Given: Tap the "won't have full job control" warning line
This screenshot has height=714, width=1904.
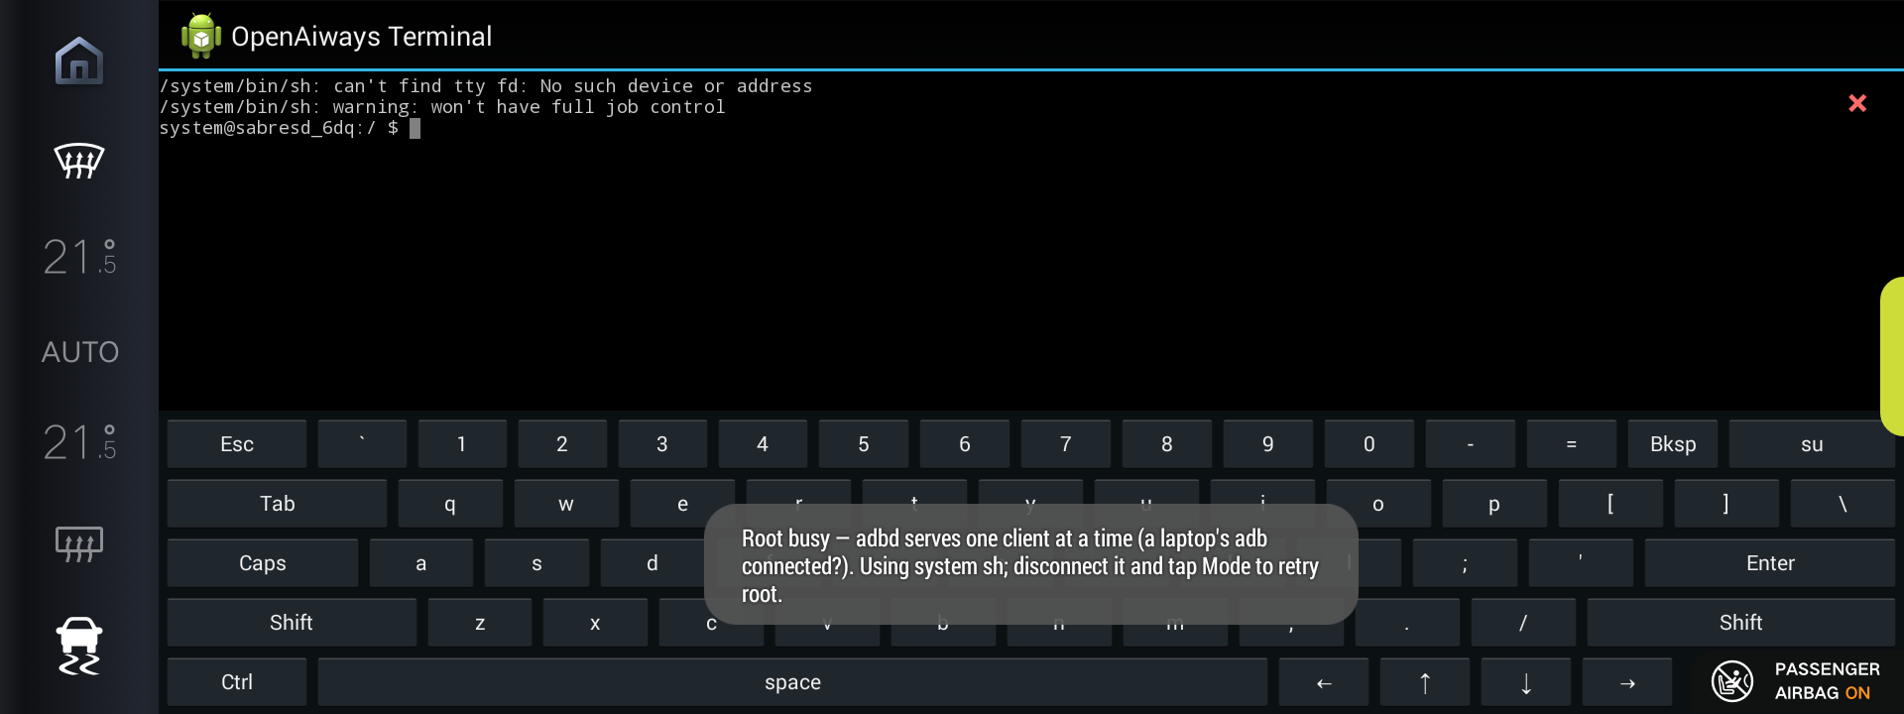Looking at the screenshot, I should tap(442, 107).
